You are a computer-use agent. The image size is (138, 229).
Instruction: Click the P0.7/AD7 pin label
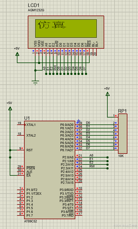[x=67, y=150]
